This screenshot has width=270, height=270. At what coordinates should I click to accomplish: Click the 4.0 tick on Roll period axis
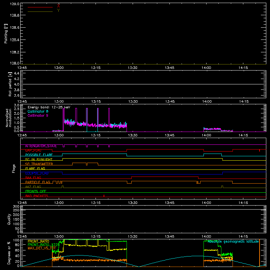click(17, 84)
